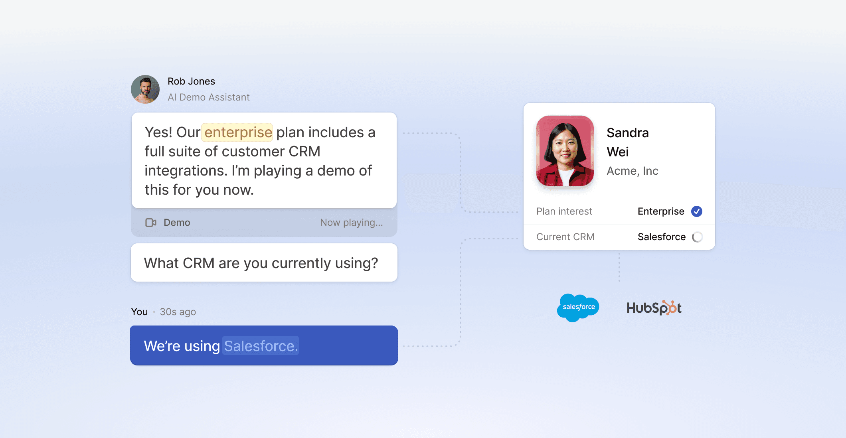The height and width of the screenshot is (438, 846).
Task: Click the highlighted word Salesforce in your reply
Action: point(260,345)
